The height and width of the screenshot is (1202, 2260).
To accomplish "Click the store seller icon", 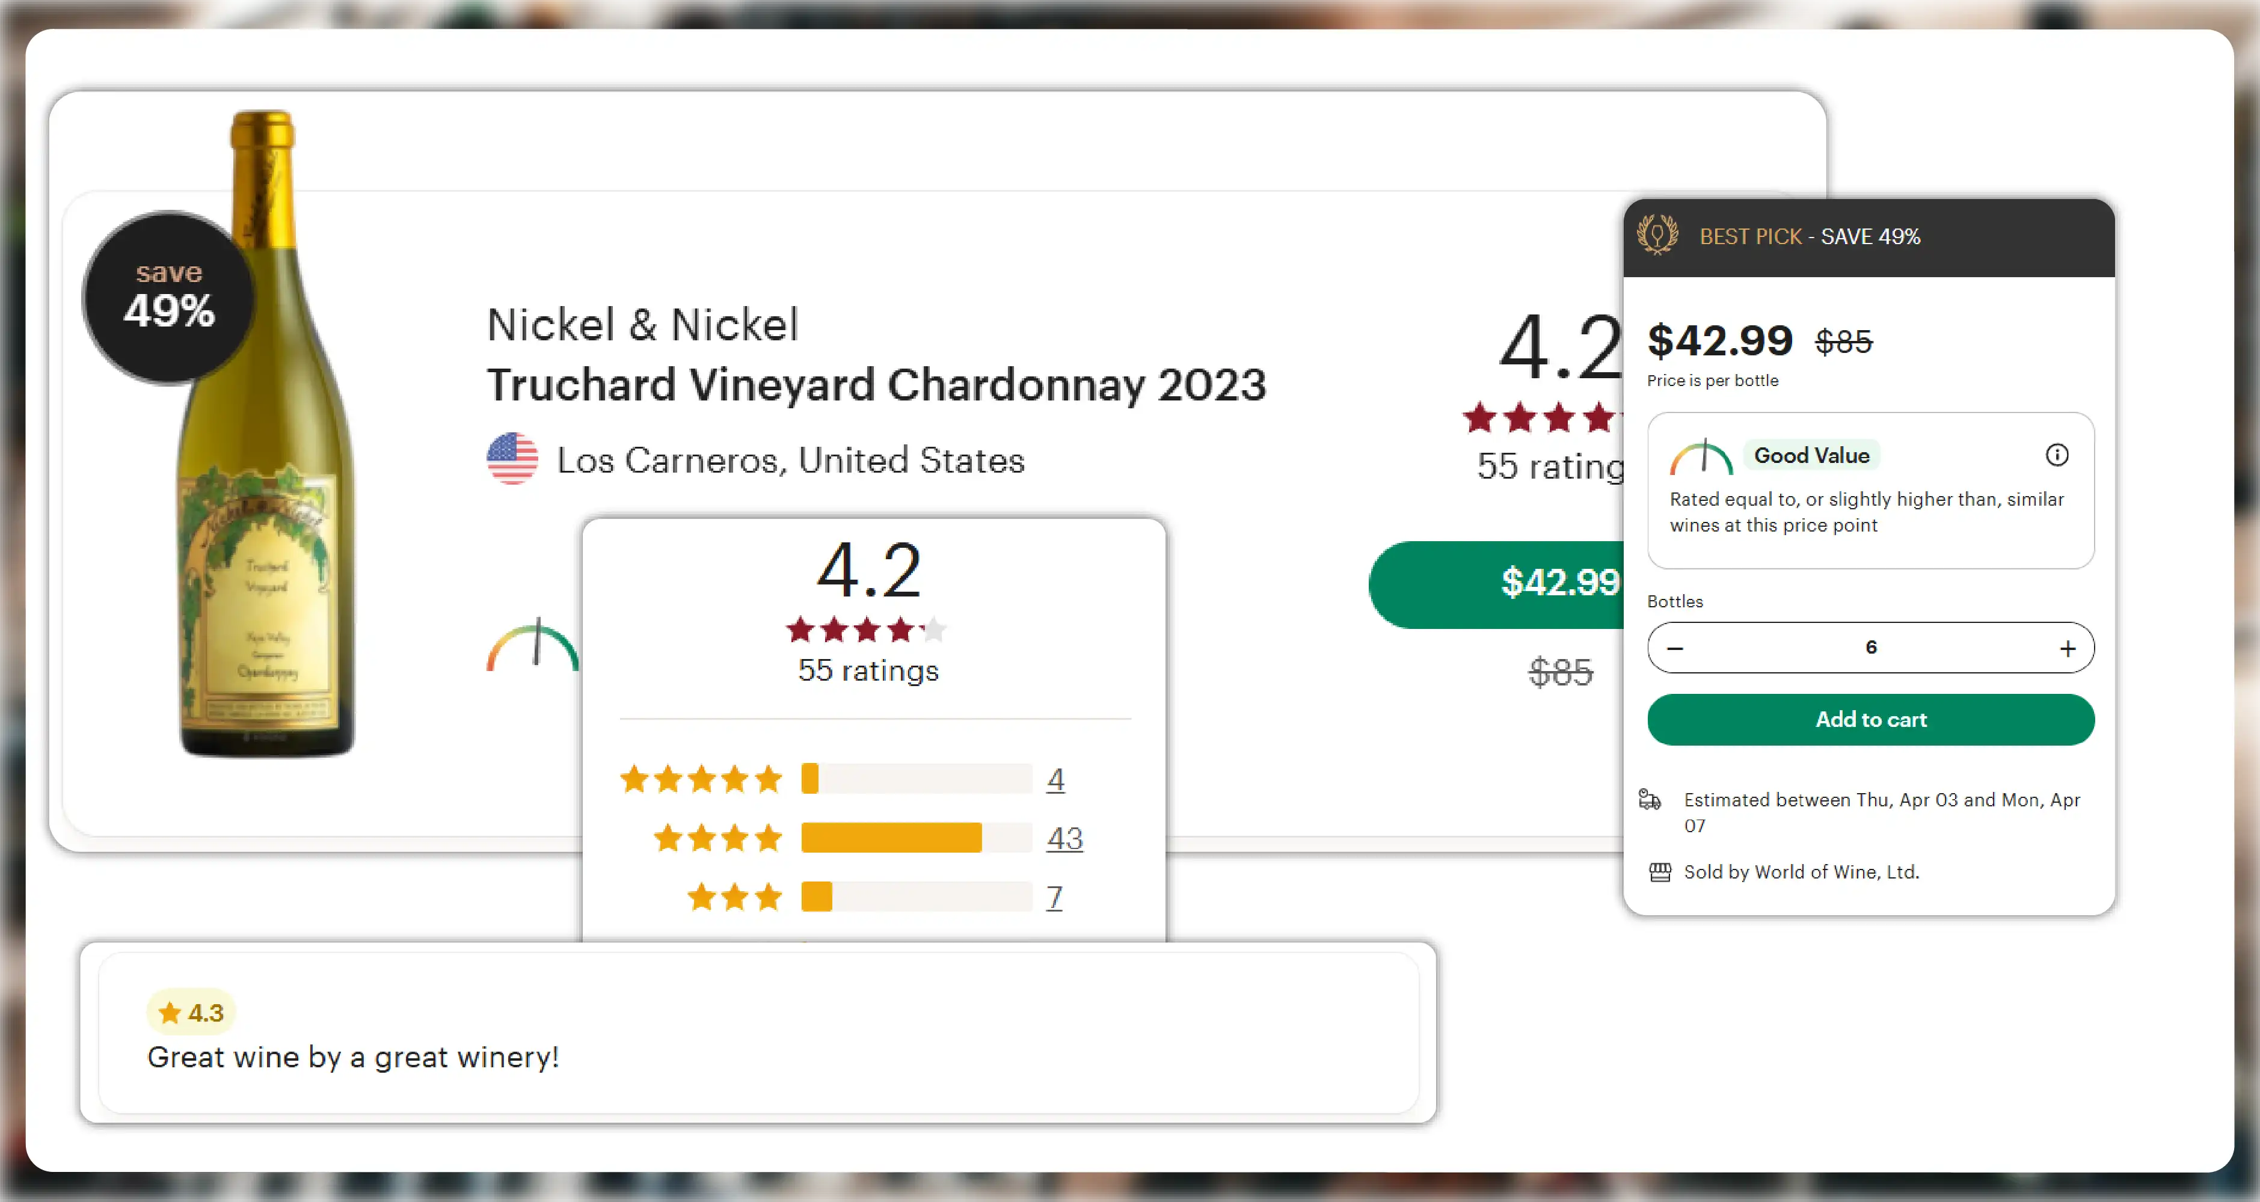I will 1660,872.
